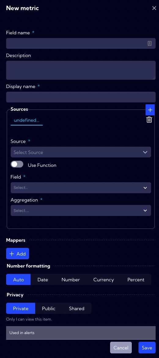Click the blue plus icon to add source
The height and width of the screenshot is (358, 159).
(150, 110)
